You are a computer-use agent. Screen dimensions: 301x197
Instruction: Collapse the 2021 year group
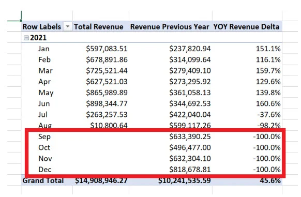26,38
